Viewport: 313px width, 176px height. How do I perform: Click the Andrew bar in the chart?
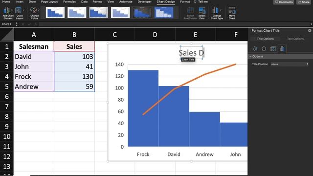pyautogui.click(x=204, y=129)
